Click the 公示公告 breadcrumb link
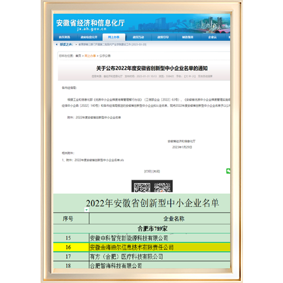283x283 pixels. (105, 56)
